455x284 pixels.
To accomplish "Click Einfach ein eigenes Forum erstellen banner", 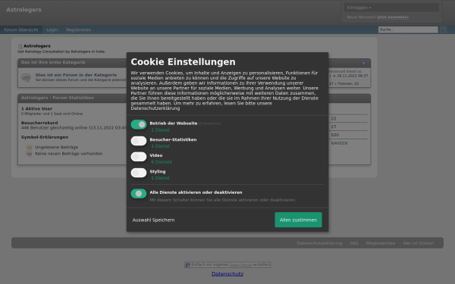I will coord(227,264).
